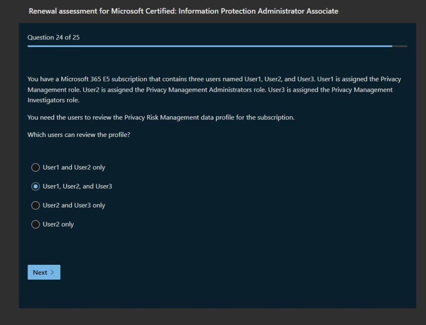Click the Next button
The width and height of the screenshot is (426, 325).
tap(44, 272)
